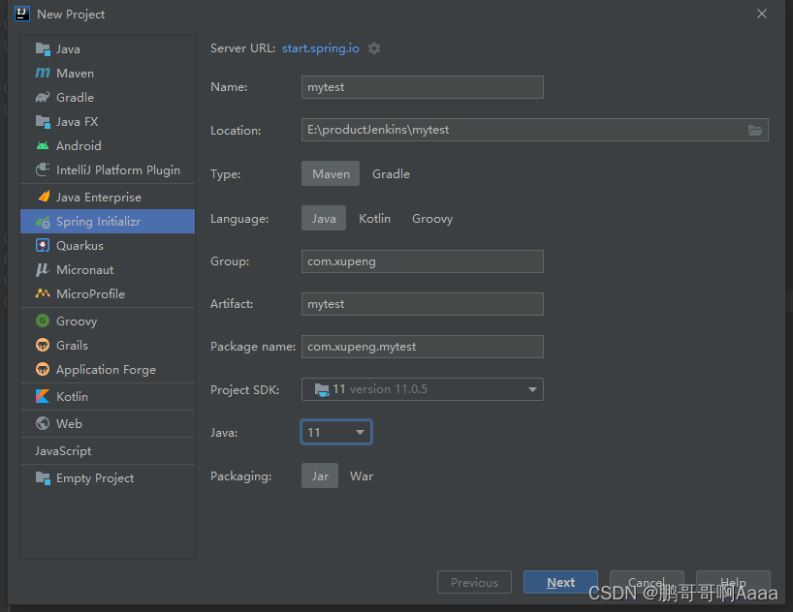Viewport: 793px width, 612px height.
Task: Click the Web globe icon
Action: (x=43, y=423)
